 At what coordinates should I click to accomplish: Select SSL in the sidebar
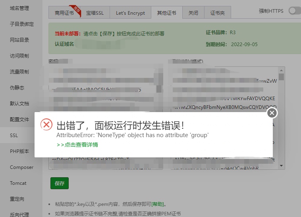coord(14,135)
